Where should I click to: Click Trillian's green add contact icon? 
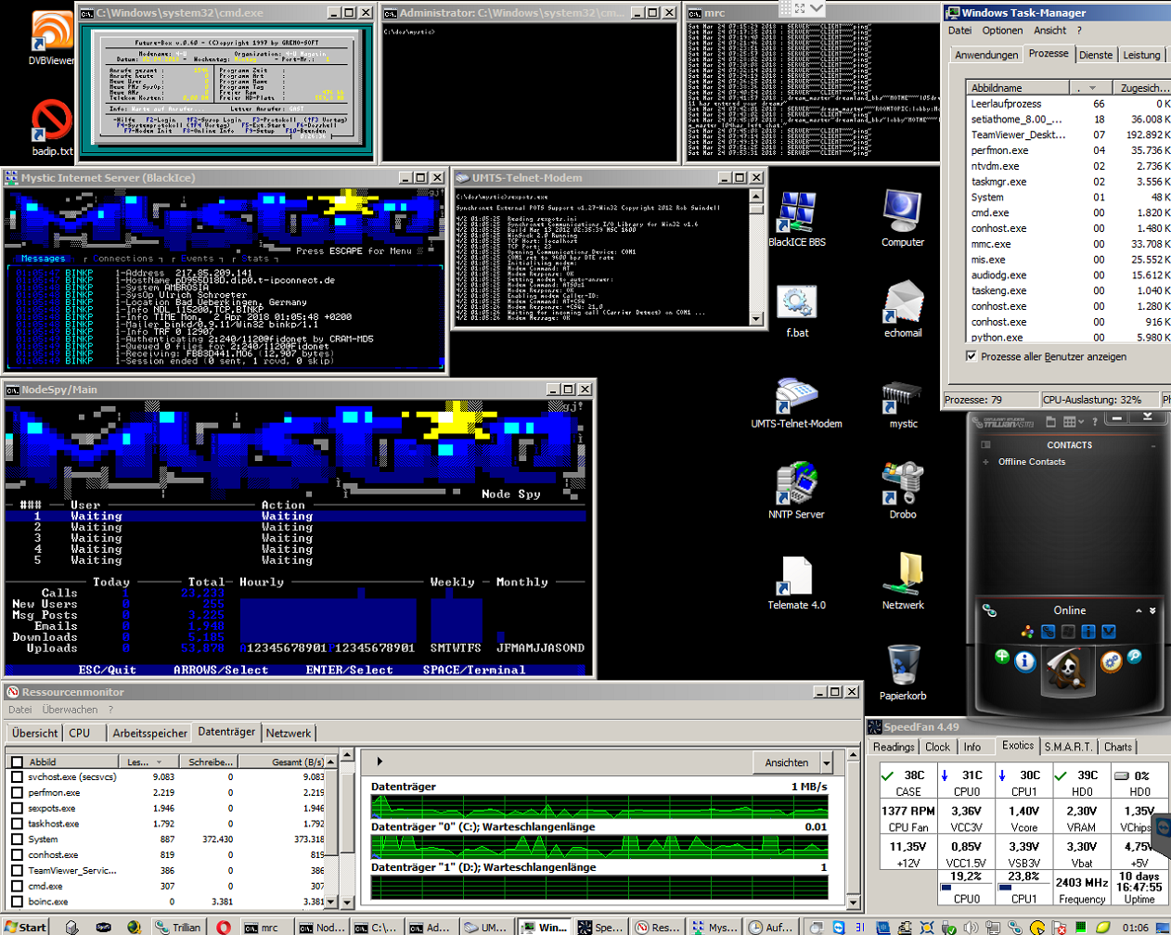click(1002, 657)
